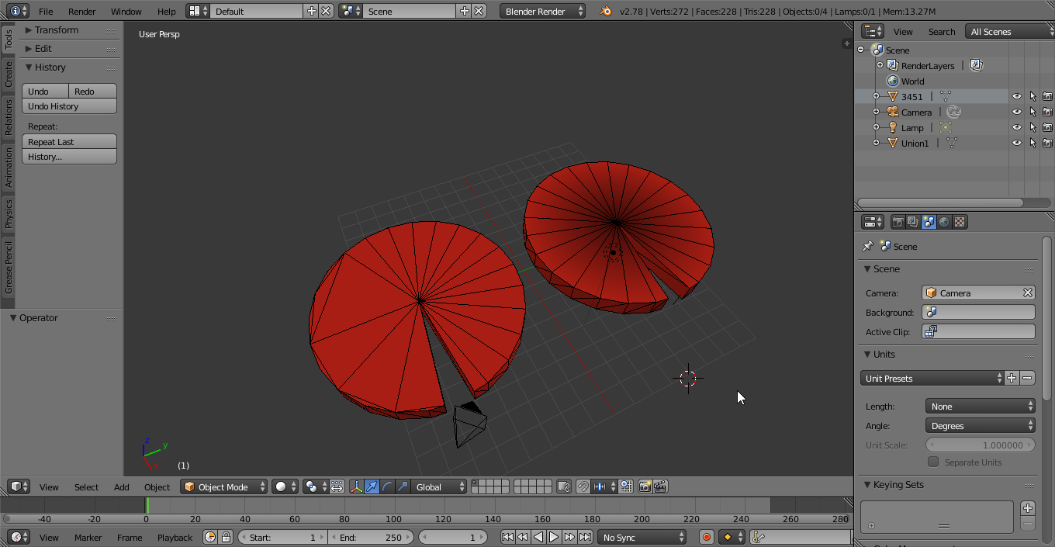Toggle selectability of the Camera object

pos(1033,112)
